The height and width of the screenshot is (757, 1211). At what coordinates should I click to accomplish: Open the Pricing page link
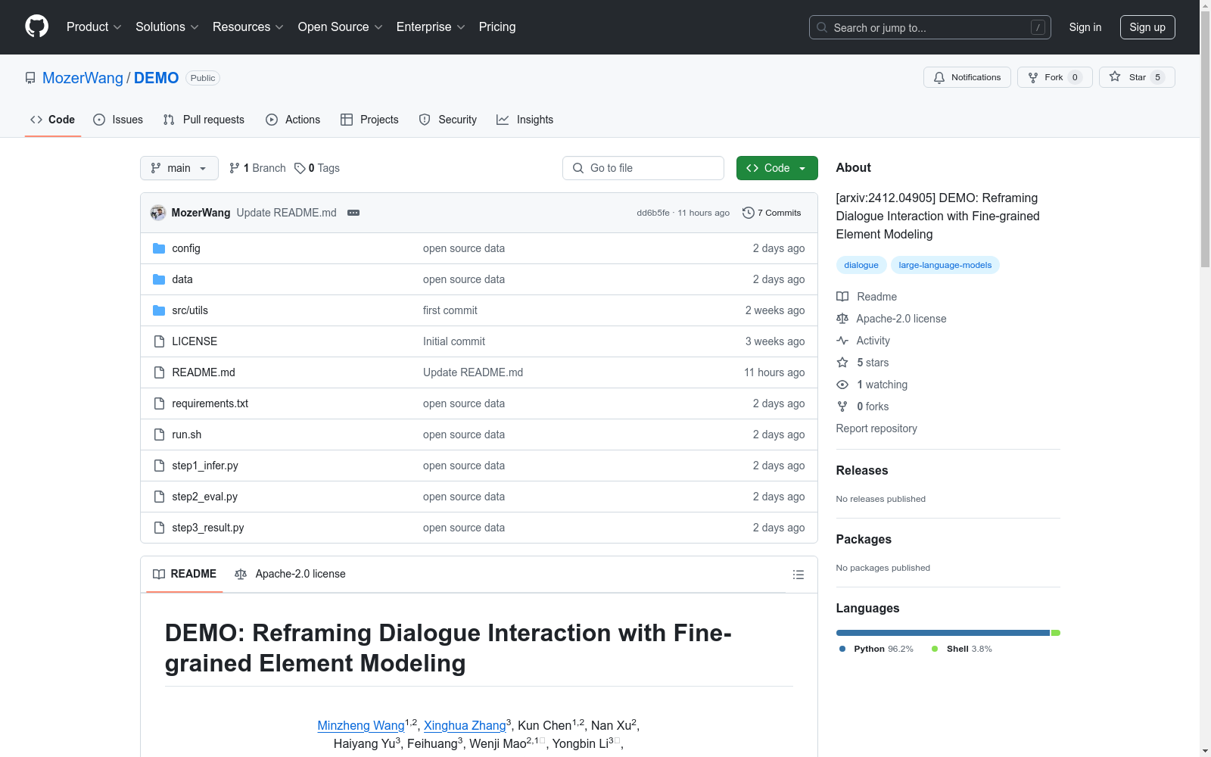click(x=497, y=27)
